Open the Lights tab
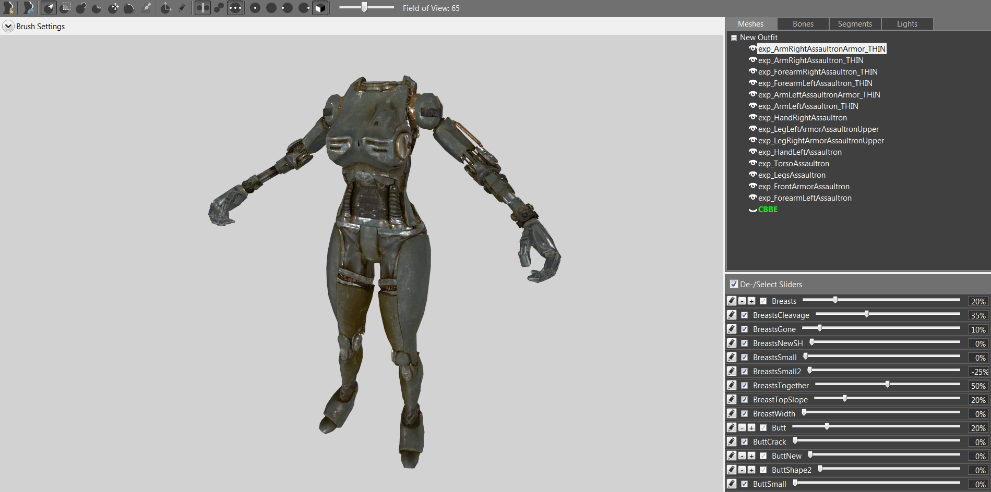The height and width of the screenshot is (492, 991). point(907,24)
